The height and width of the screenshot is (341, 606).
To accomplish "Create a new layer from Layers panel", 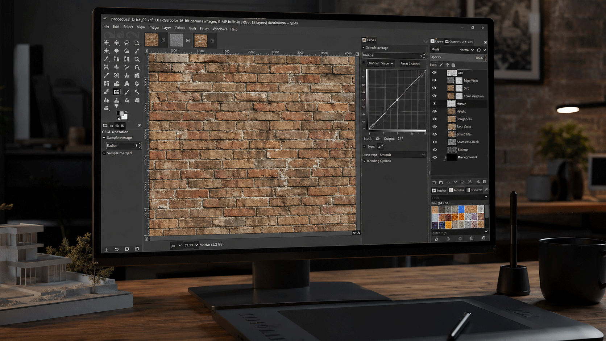I will (434, 182).
